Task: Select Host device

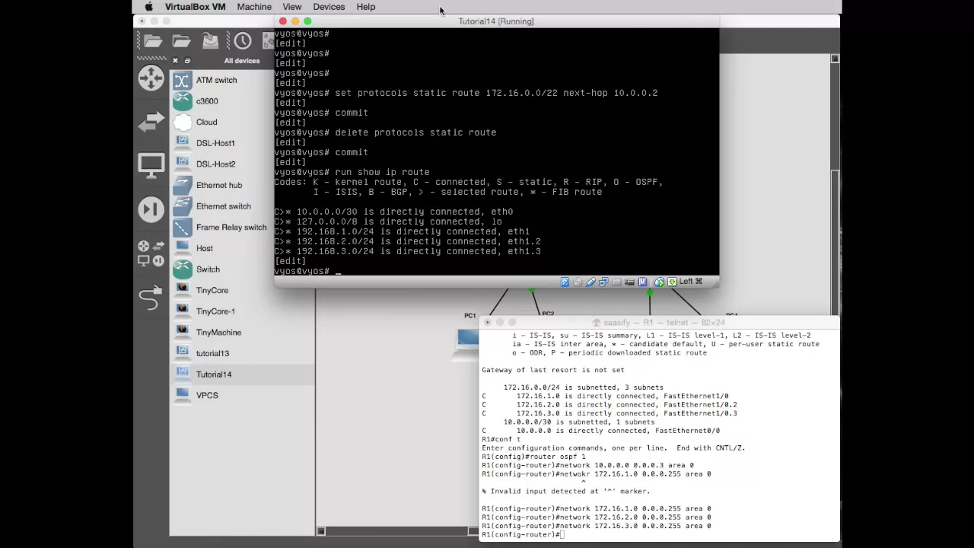Action: 242,248
